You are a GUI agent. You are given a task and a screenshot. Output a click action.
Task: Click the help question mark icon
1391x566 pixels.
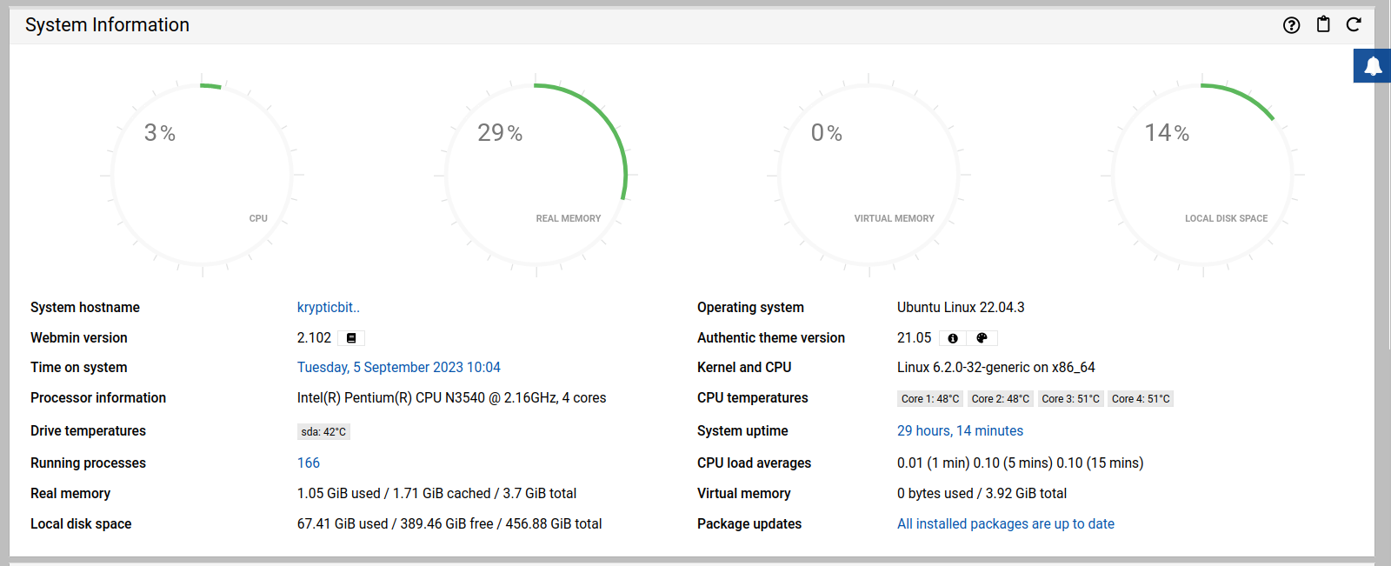tap(1291, 25)
